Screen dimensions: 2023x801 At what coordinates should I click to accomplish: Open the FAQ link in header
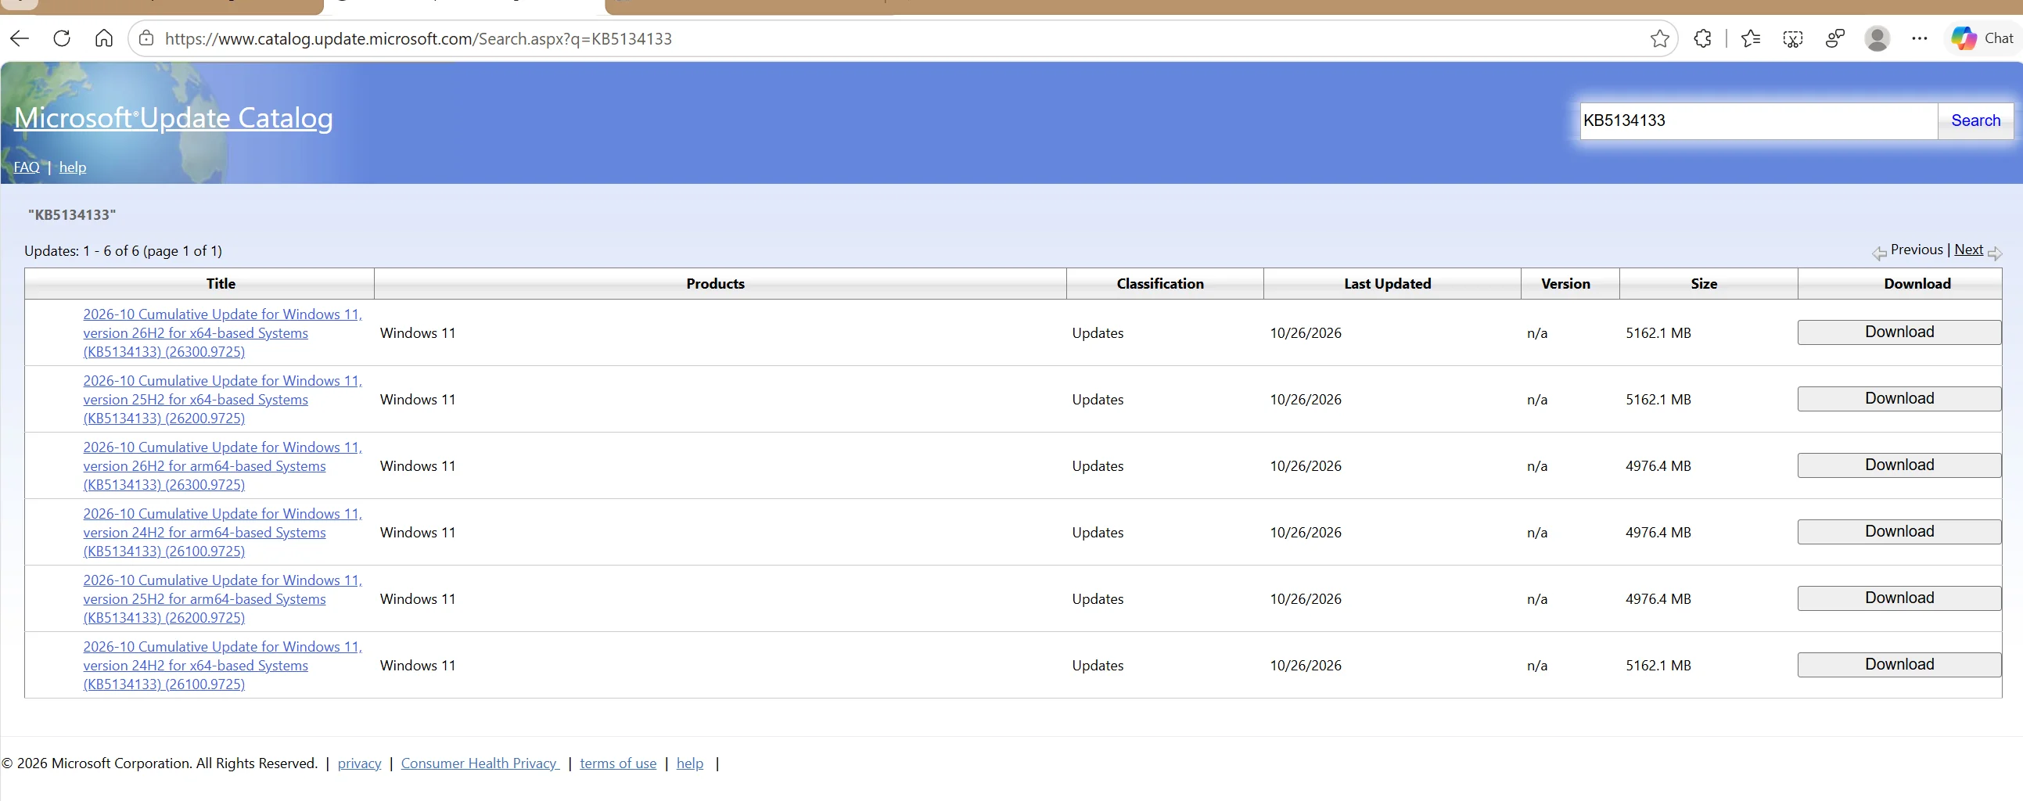click(x=27, y=167)
